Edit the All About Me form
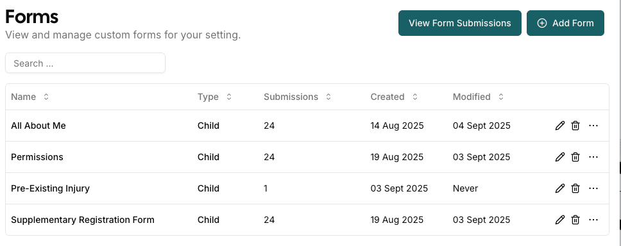 click(x=559, y=126)
